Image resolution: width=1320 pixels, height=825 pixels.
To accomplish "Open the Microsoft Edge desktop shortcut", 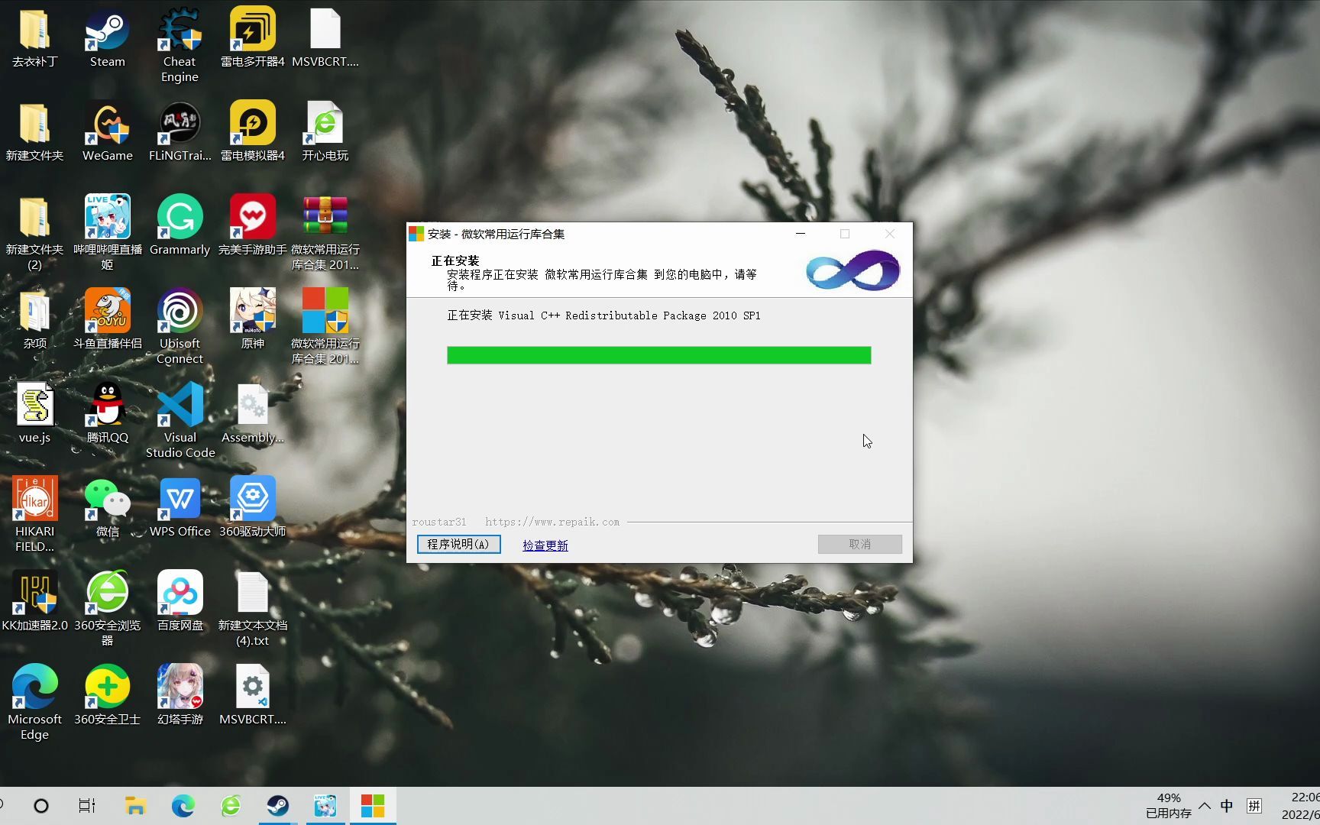I will click(34, 703).
